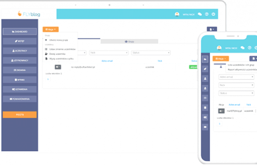The image size is (257, 166).
Task: Tap the power icon in the phone header
Action: tap(255, 48)
